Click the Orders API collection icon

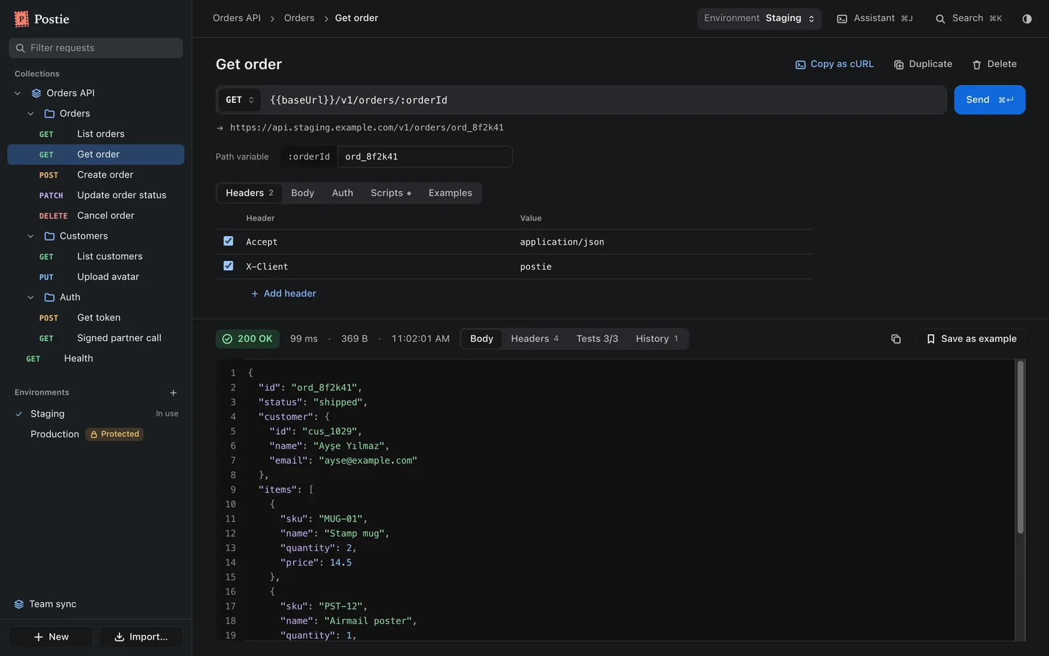37,93
